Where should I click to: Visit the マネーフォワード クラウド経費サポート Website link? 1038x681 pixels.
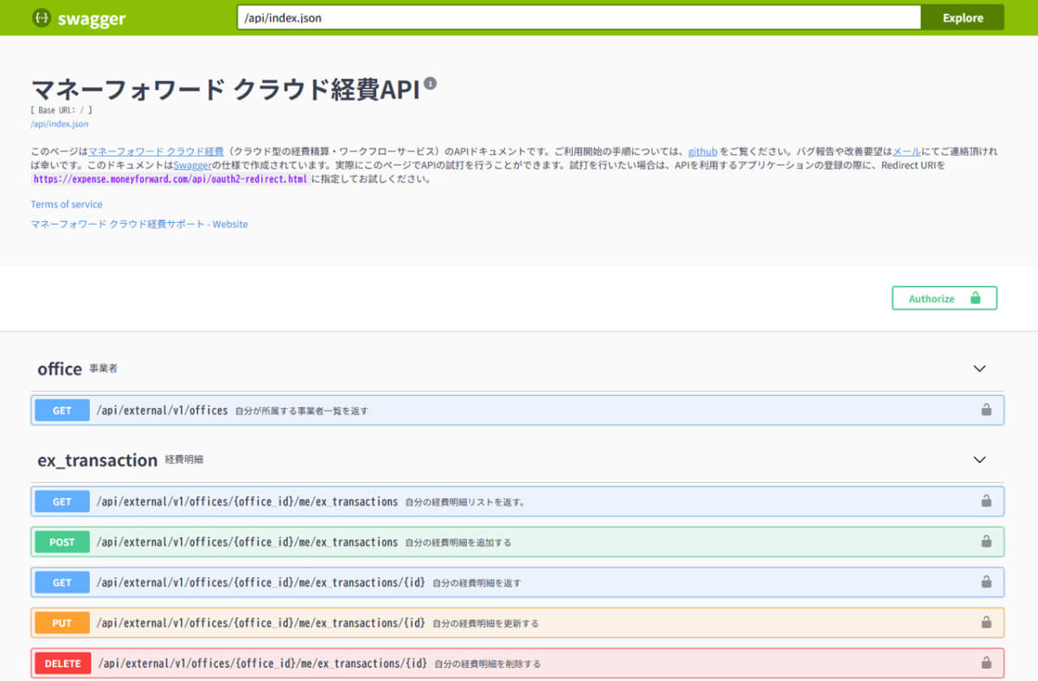click(x=139, y=223)
